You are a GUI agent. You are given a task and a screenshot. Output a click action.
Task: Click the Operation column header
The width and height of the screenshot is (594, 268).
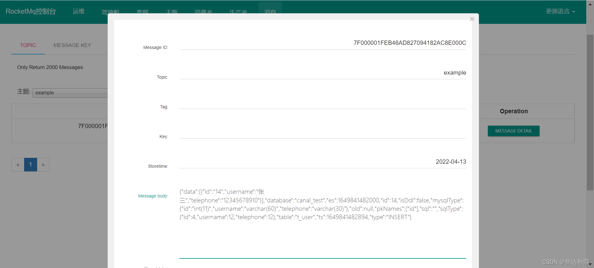coord(514,111)
